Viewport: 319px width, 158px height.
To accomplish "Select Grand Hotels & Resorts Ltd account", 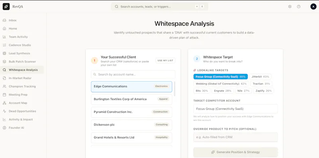I will tap(132, 138).
